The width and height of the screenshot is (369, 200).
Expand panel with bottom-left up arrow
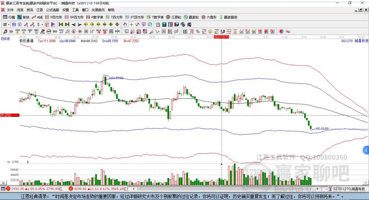point(3,183)
